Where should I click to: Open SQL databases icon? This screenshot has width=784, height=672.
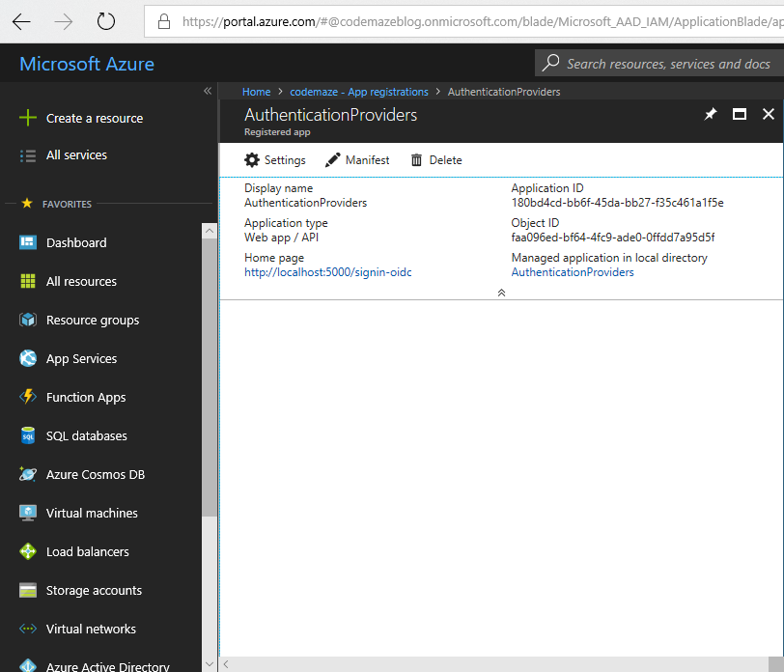tap(28, 435)
